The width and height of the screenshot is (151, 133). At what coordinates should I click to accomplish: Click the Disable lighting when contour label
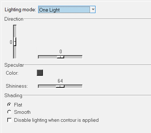coord(56,120)
